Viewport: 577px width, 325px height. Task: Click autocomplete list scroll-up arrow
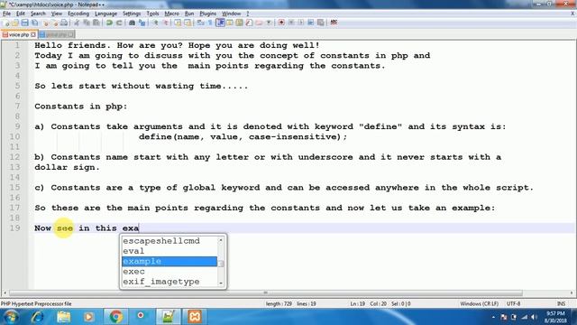tap(221, 240)
